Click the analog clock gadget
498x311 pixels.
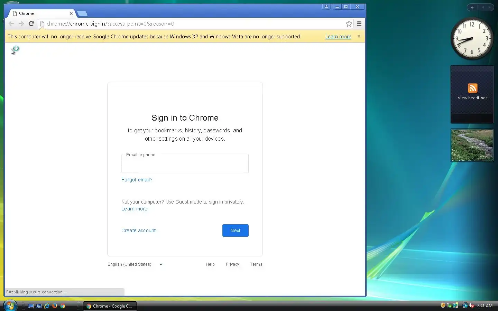472,38
